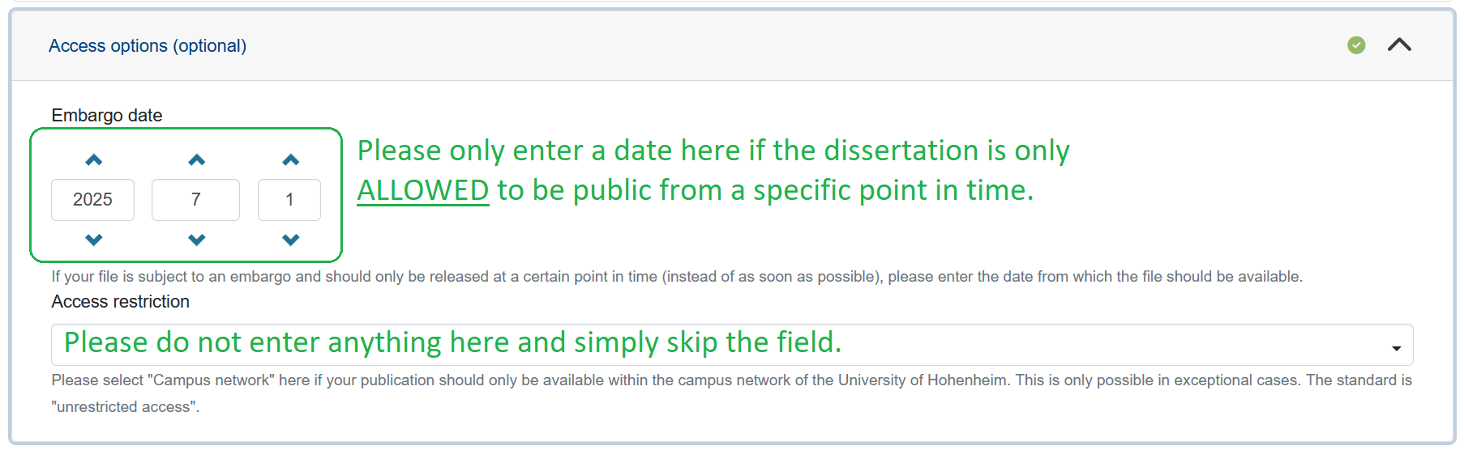Click the green checkmark status icon
The width and height of the screenshot is (1464, 450).
[1356, 45]
